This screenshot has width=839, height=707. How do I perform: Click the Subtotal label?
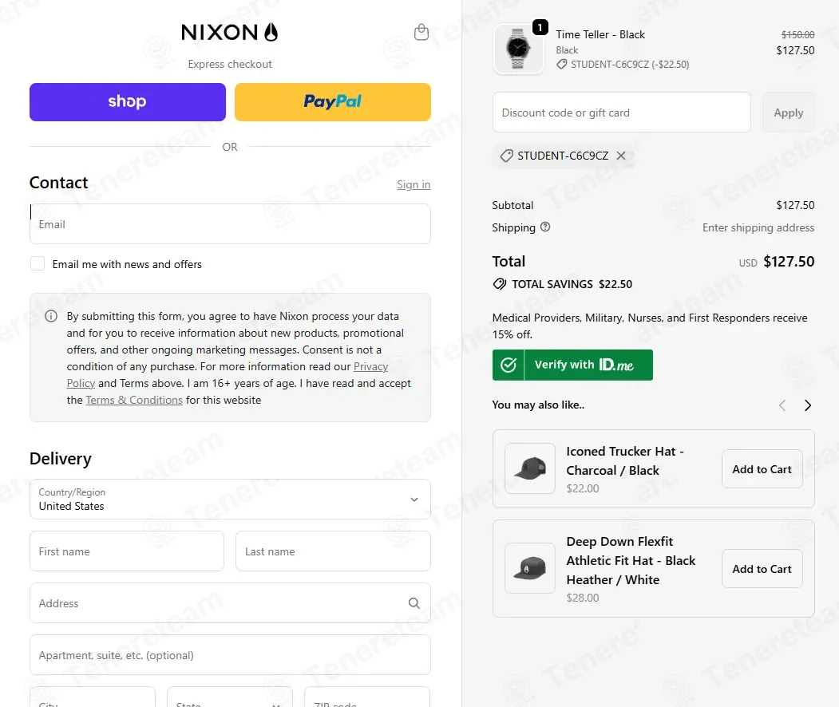coord(512,205)
